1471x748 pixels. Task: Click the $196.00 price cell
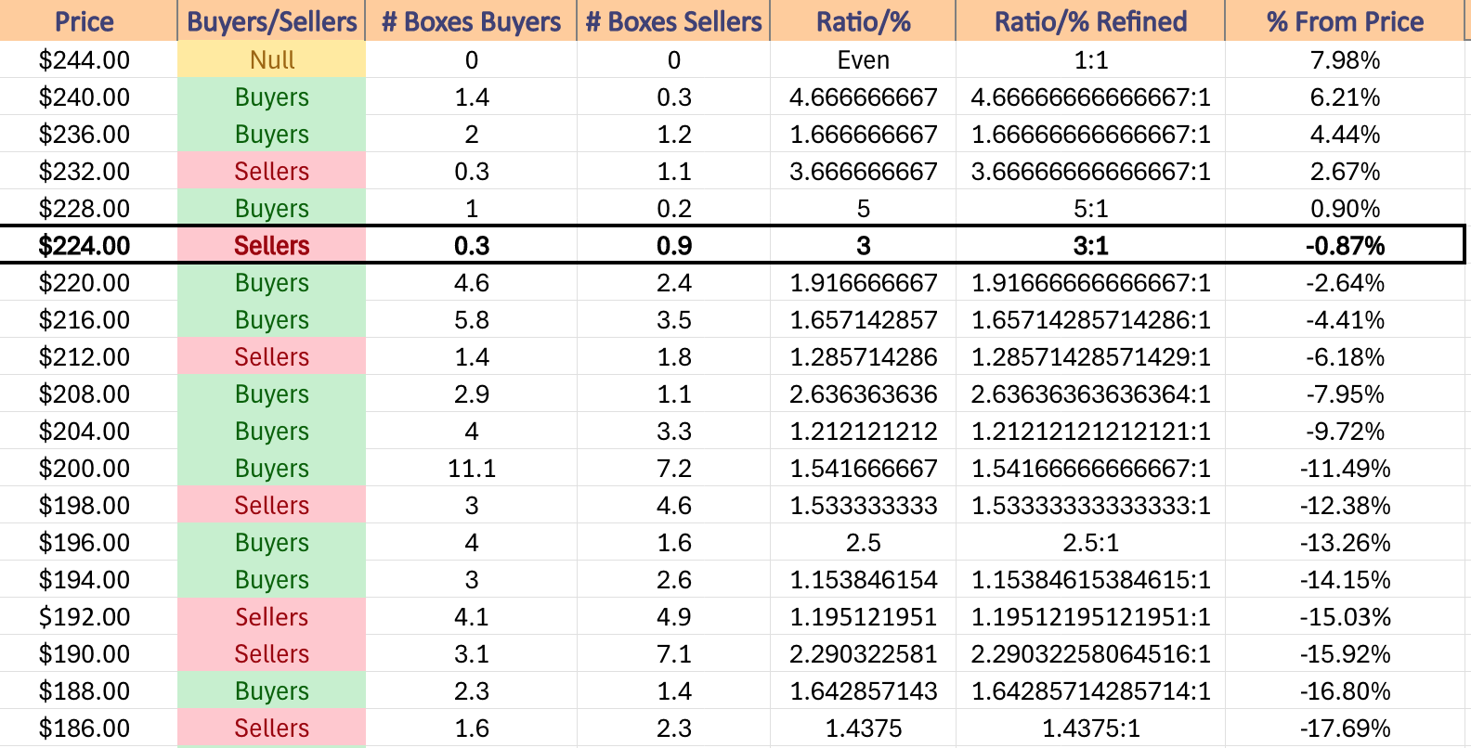88,543
